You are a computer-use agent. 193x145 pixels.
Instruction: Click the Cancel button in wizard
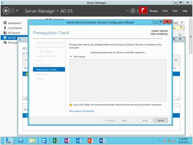[160, 120]
